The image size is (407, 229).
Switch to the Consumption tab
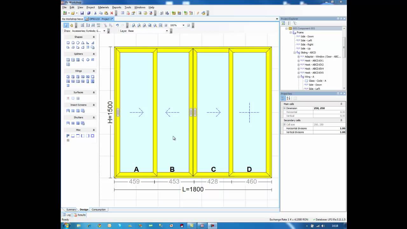point(99,210)
